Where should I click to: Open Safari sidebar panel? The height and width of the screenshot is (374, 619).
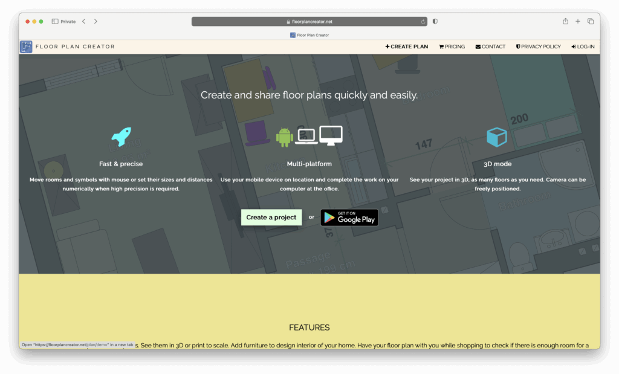coord(55,21)
